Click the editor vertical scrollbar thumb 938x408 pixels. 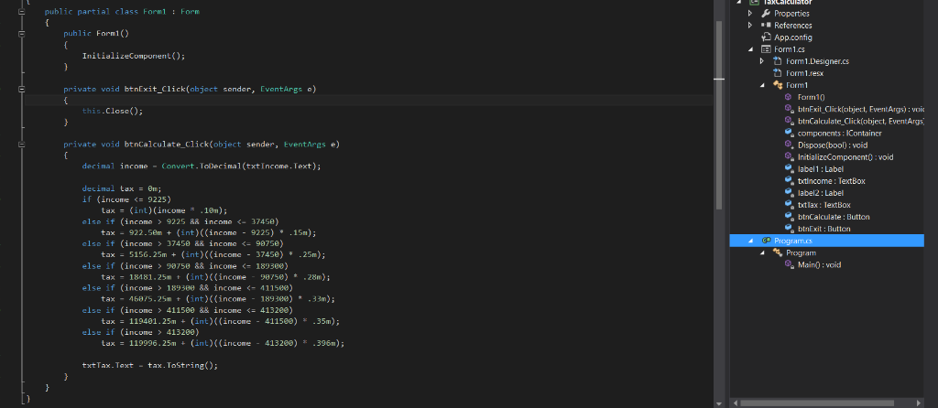pos(719,114)
